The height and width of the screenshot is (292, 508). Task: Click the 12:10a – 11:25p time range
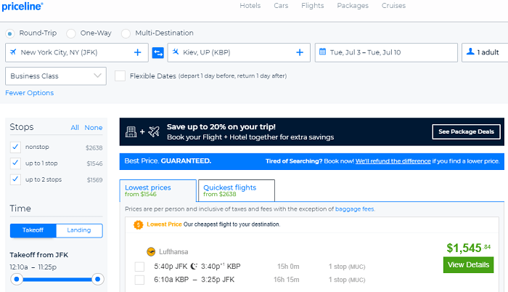pyautogui.click(x=33, y=267)
